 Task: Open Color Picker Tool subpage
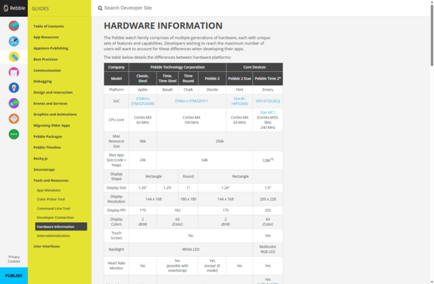pos(51,199)
